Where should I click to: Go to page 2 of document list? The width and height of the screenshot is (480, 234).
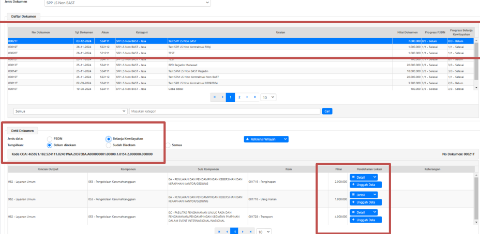239,97
